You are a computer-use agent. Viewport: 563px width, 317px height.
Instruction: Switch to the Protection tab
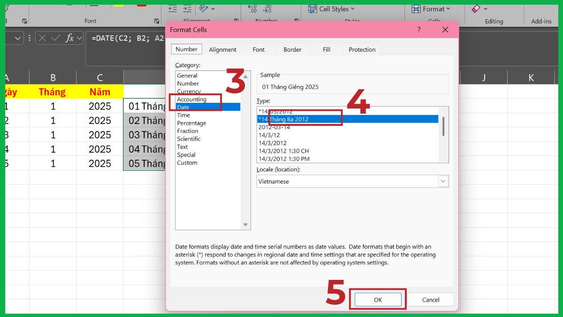(x=362, y=49)
